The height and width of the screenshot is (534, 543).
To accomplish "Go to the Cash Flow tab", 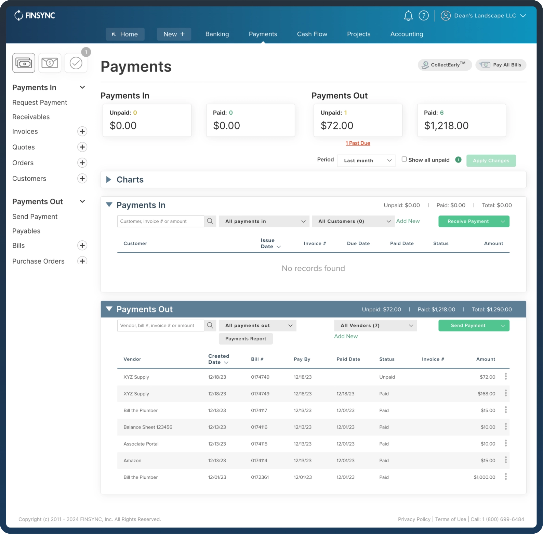I will [312, 34].
